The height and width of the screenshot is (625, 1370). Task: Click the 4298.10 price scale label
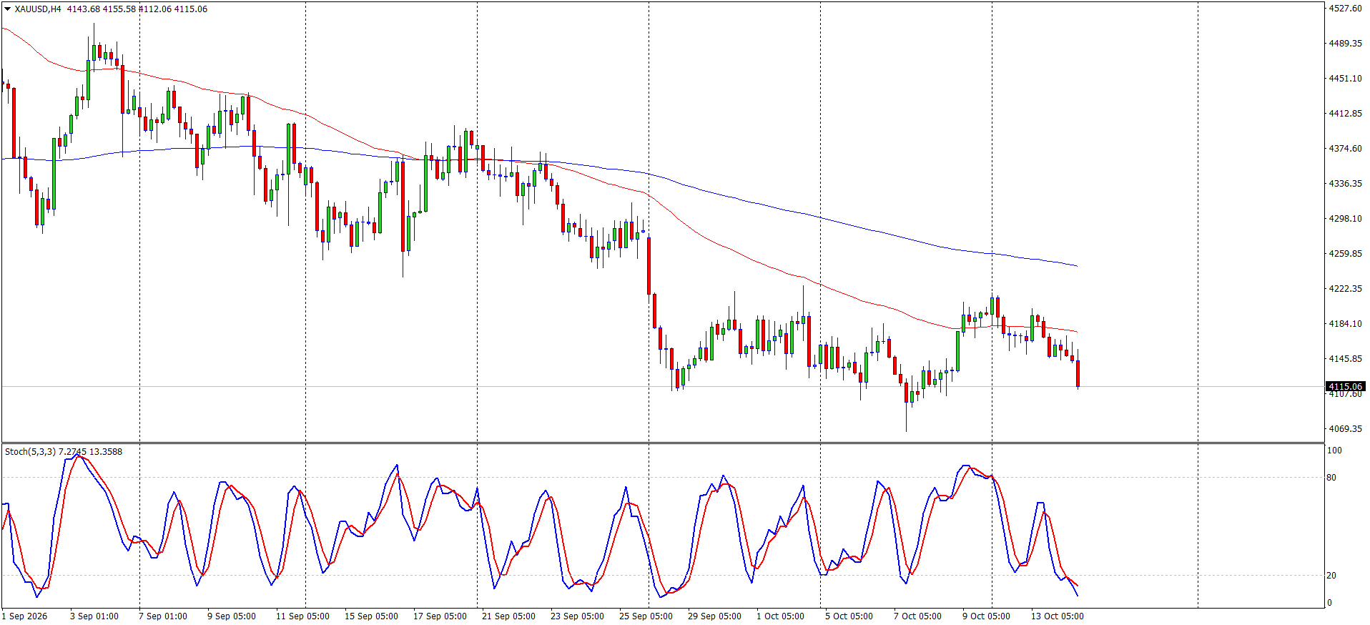[1345, 219]
